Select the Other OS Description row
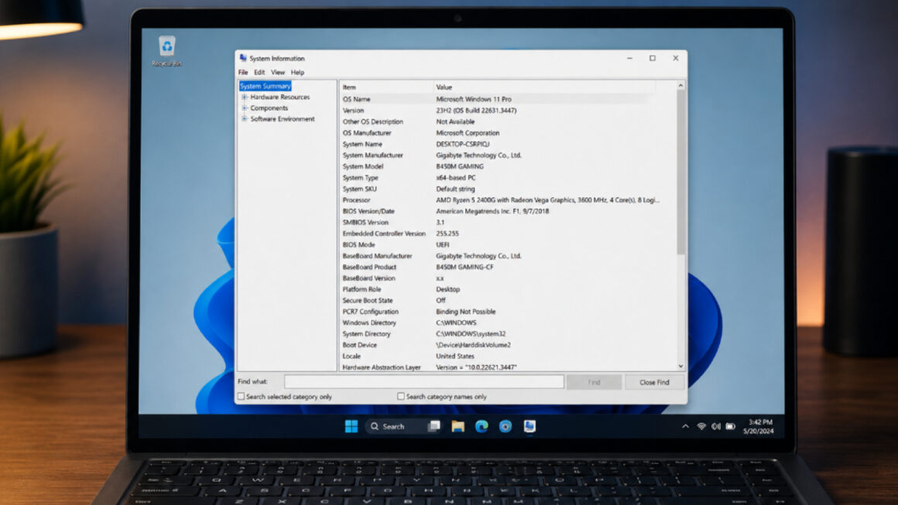898x505 pixels. (x=499, y=122)
